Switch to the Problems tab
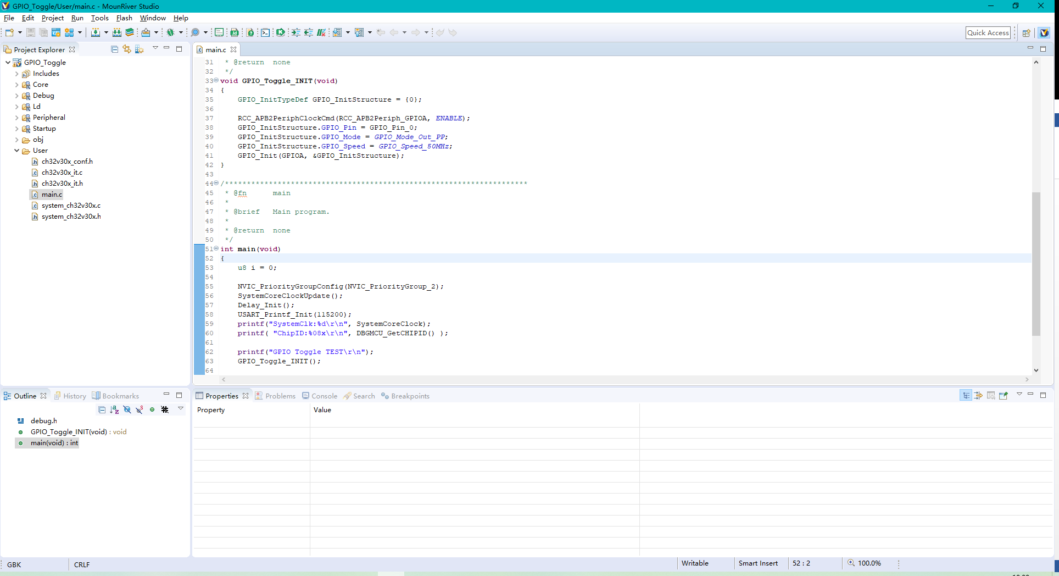Screen dimensions: 1059x576 point(275,396)
